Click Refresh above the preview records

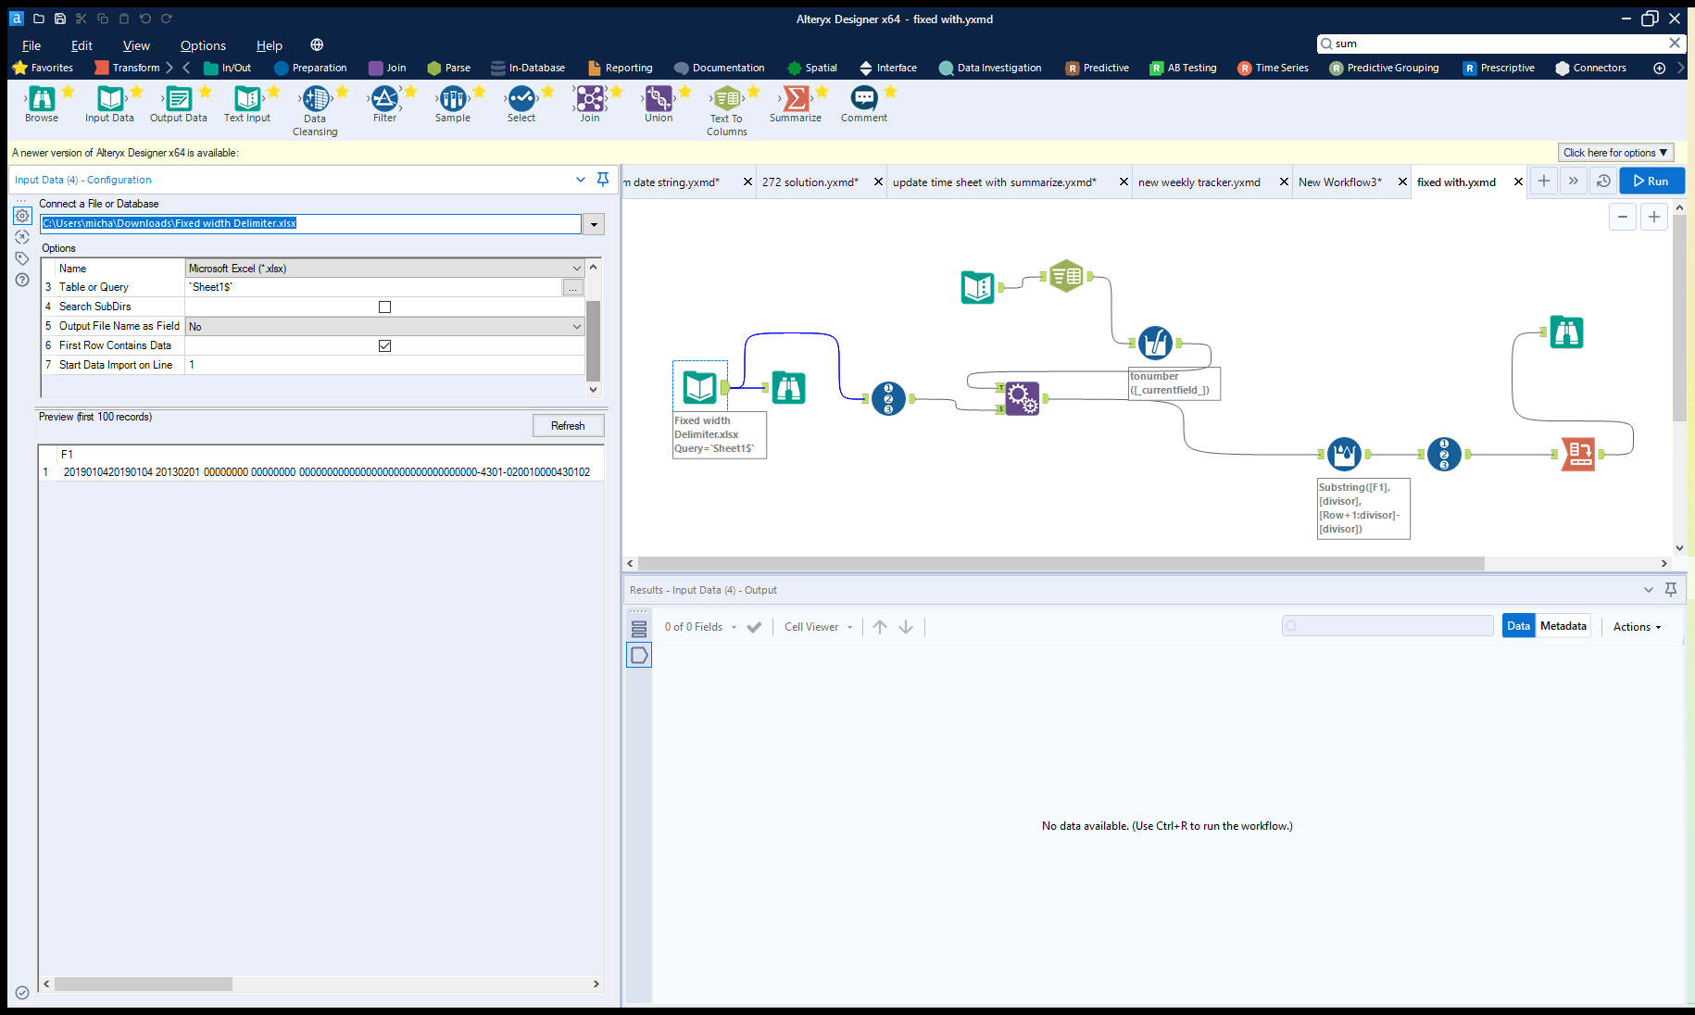pyautogui.click(x=568, y=425)
